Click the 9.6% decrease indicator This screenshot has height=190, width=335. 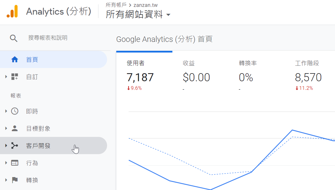134,88
